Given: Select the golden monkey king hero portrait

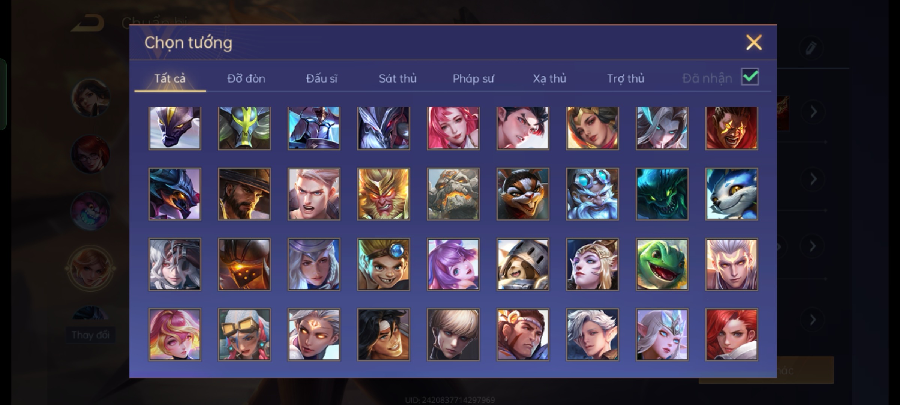Looking at the screenshot, I should [x=383, y=194].
